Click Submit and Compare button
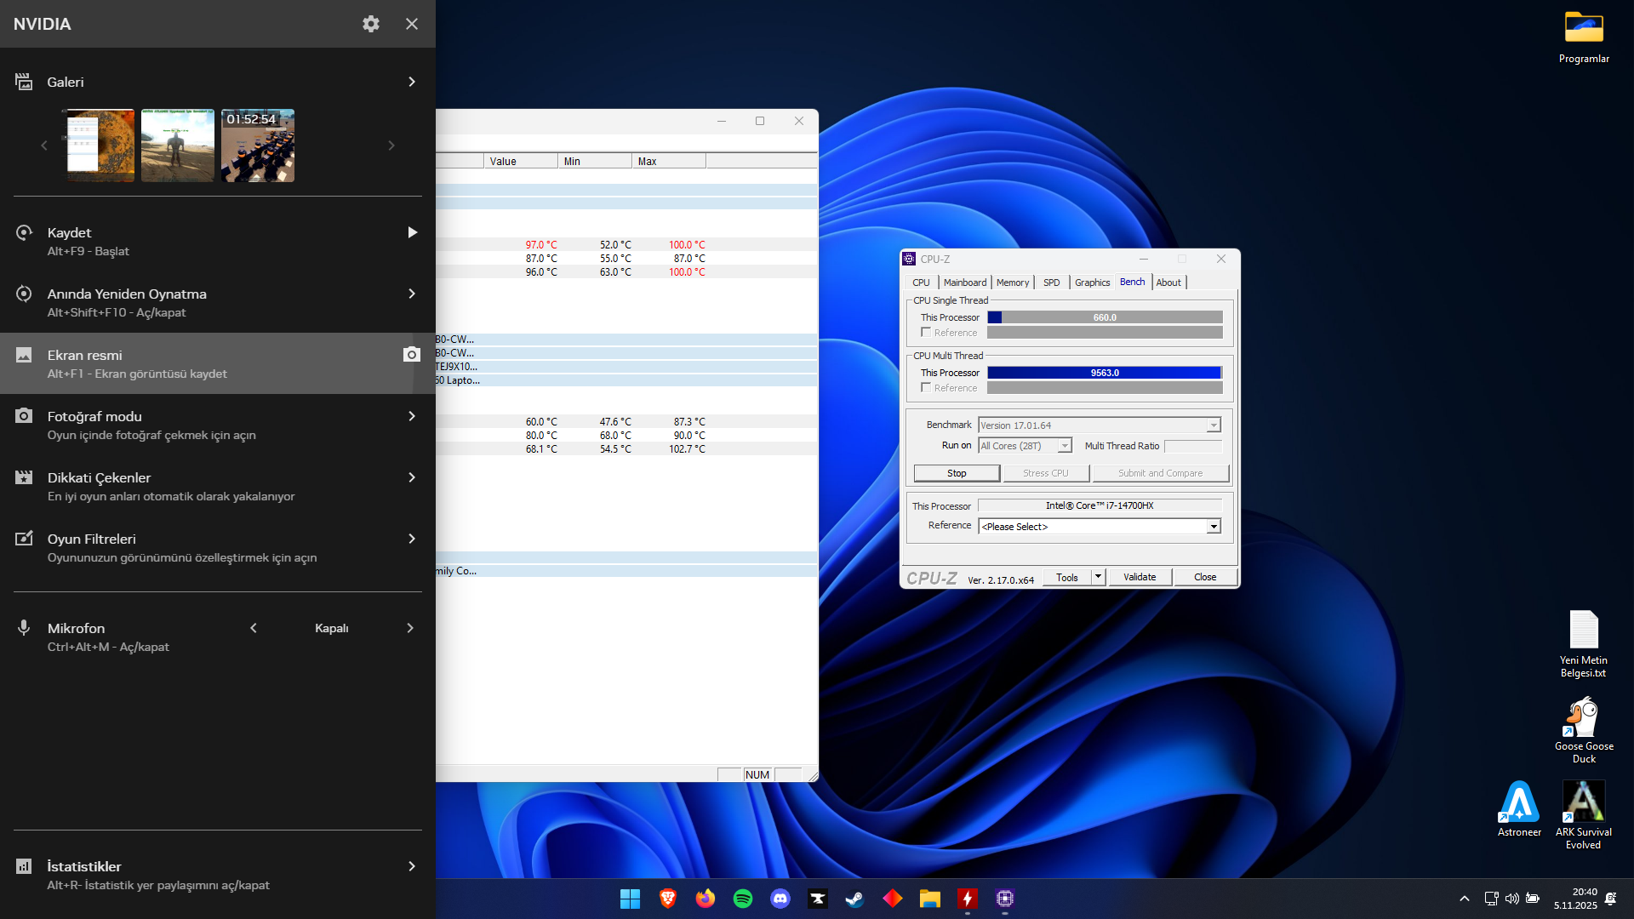Screen dimensions: 1634x919 click(1161, 473)
